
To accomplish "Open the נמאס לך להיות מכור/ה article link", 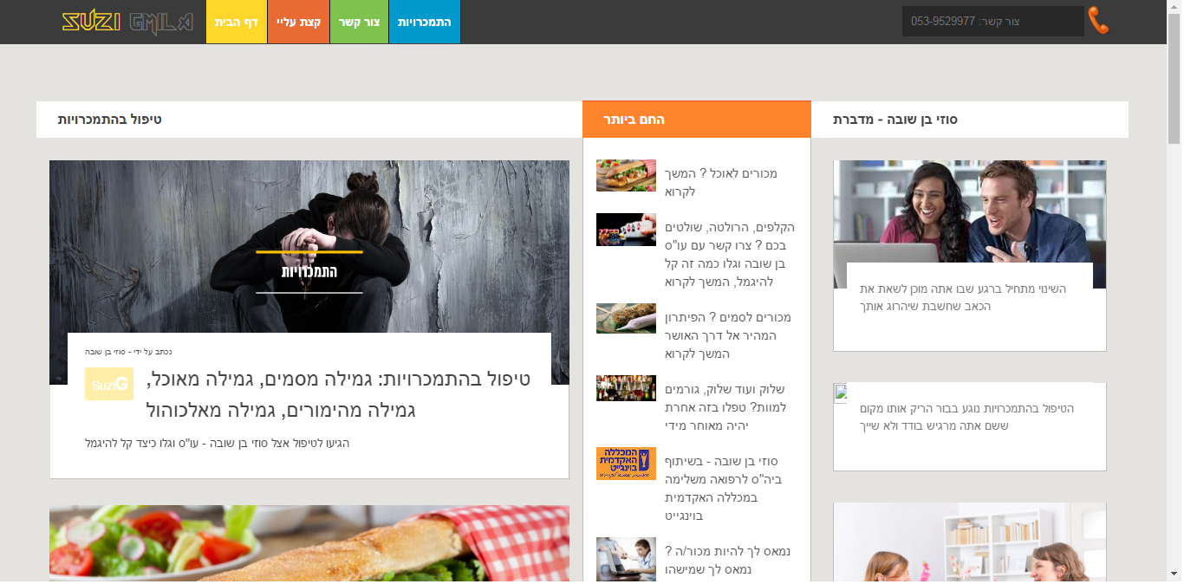I will point(728,560).
